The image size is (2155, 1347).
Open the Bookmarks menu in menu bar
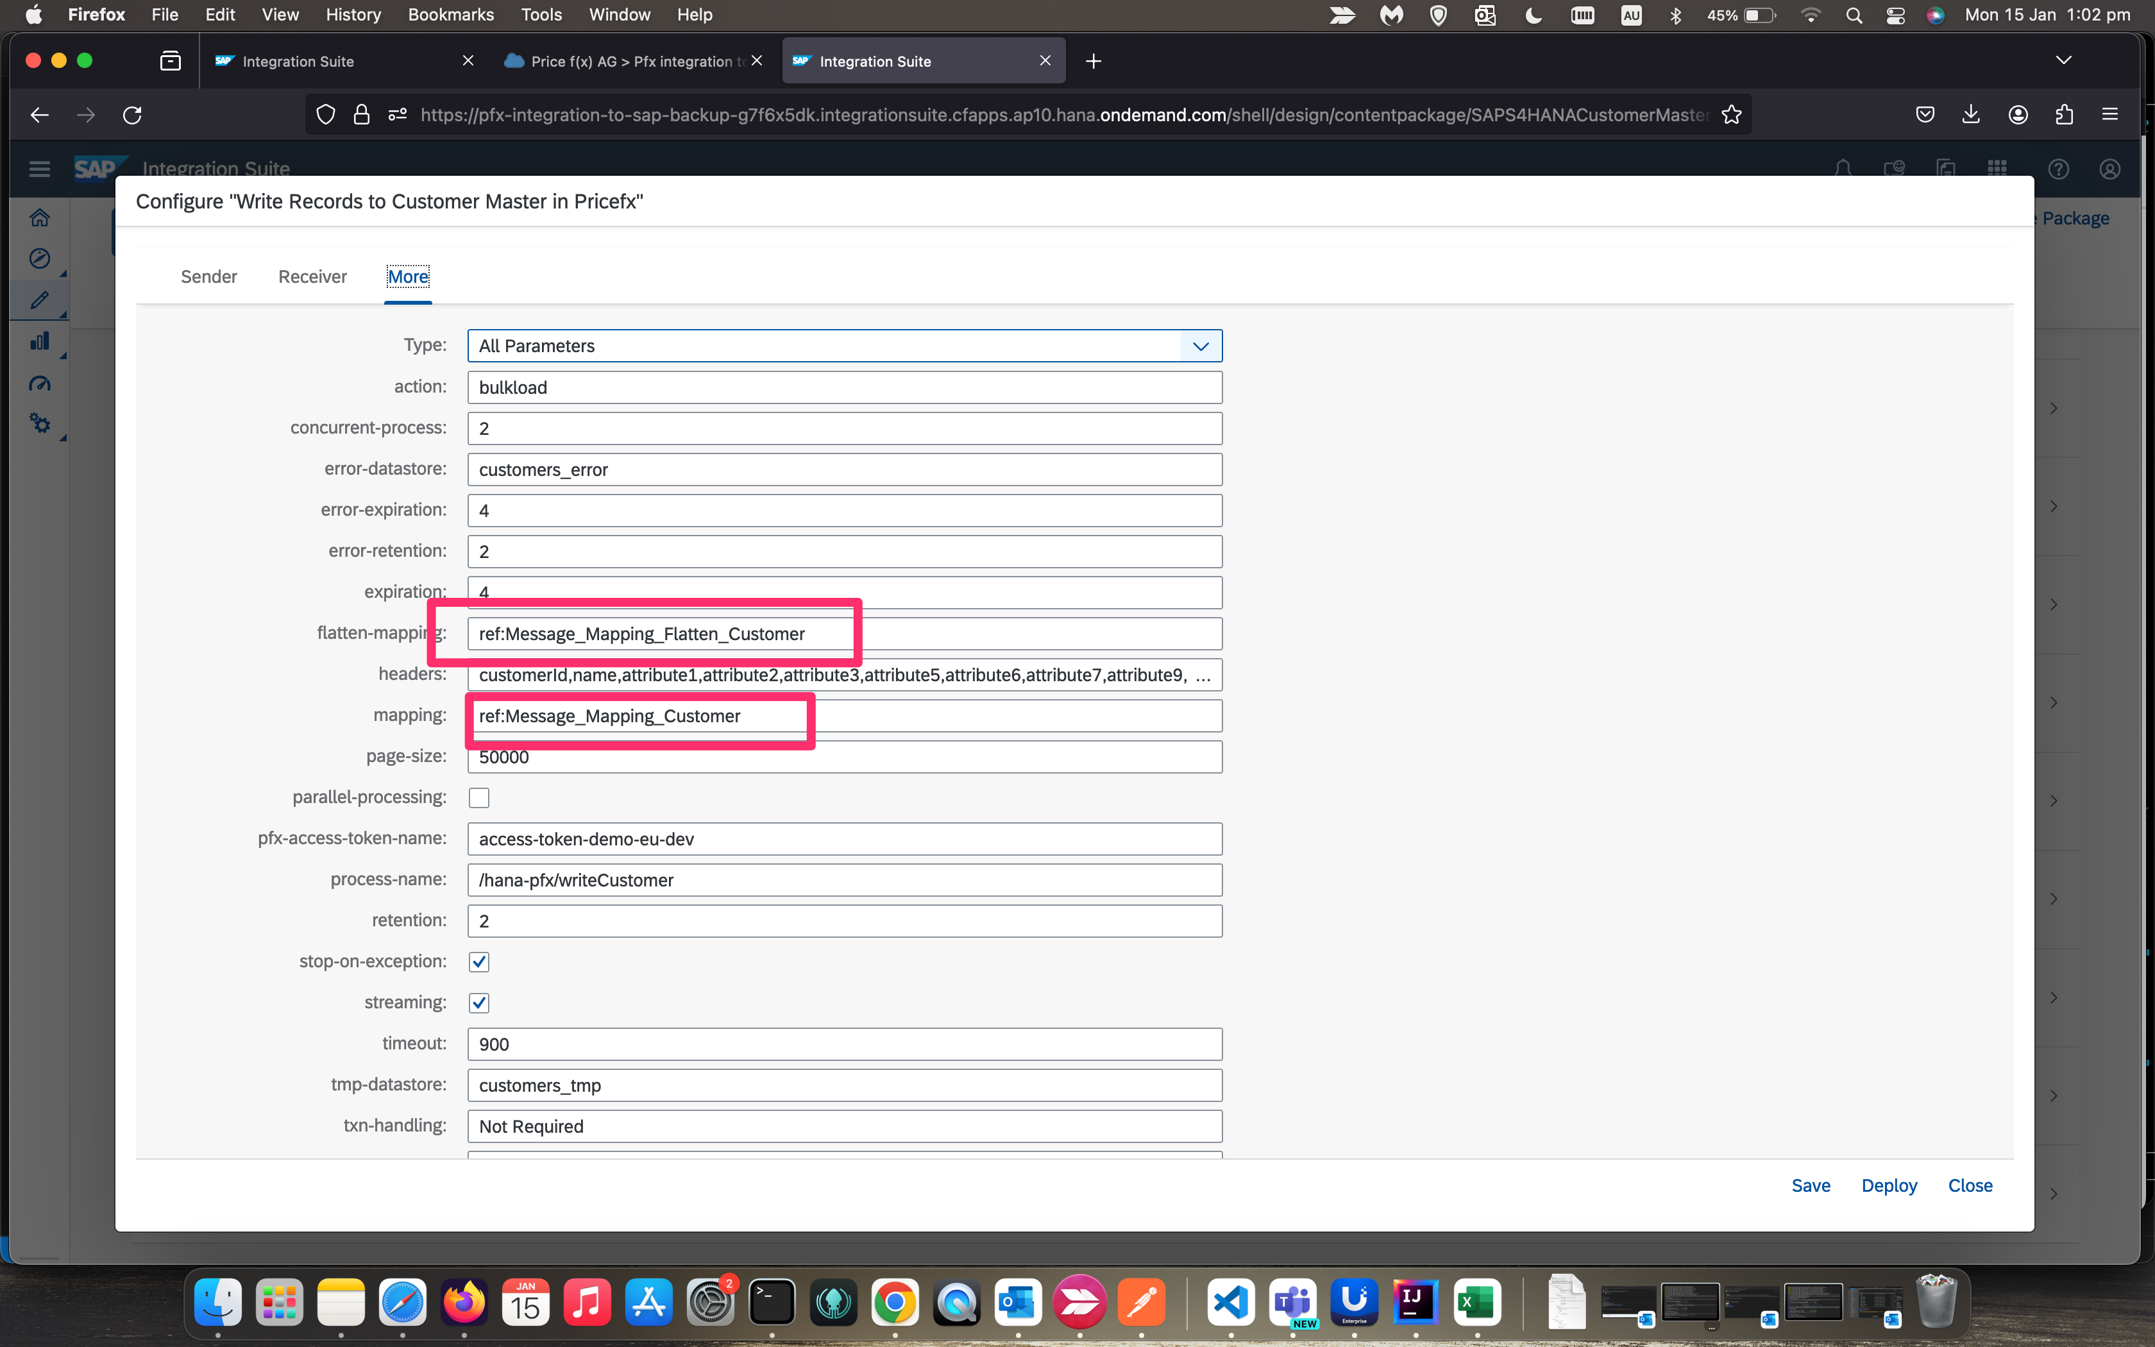(x=451, y=15)
